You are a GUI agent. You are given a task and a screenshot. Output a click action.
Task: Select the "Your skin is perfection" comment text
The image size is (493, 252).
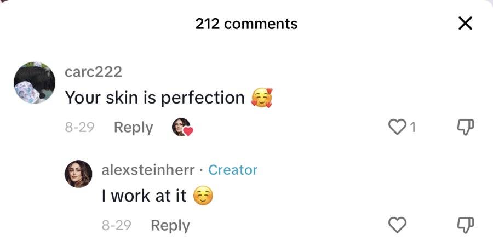154,98
